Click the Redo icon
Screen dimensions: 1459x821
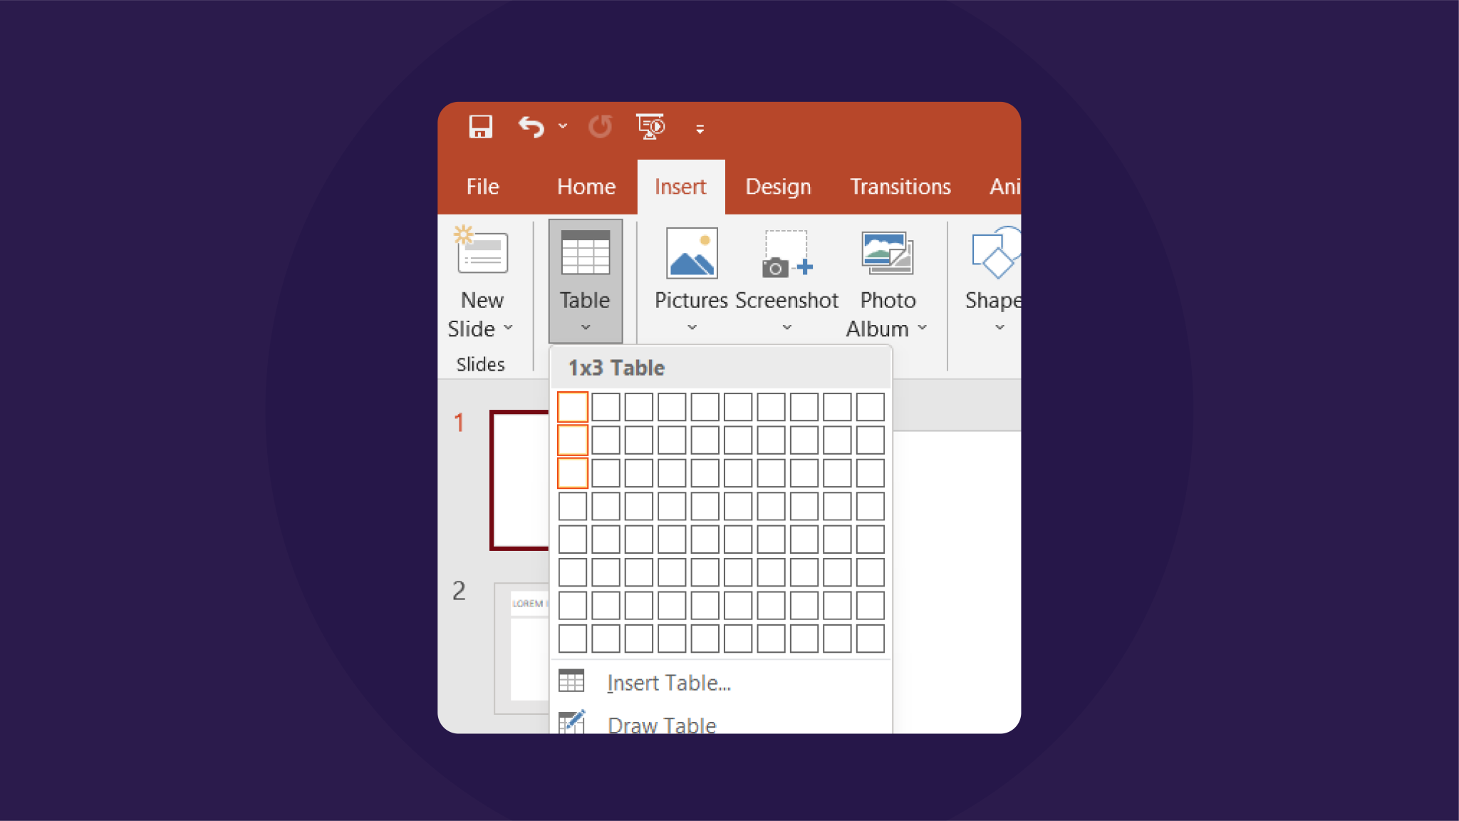tap(600, 125)
